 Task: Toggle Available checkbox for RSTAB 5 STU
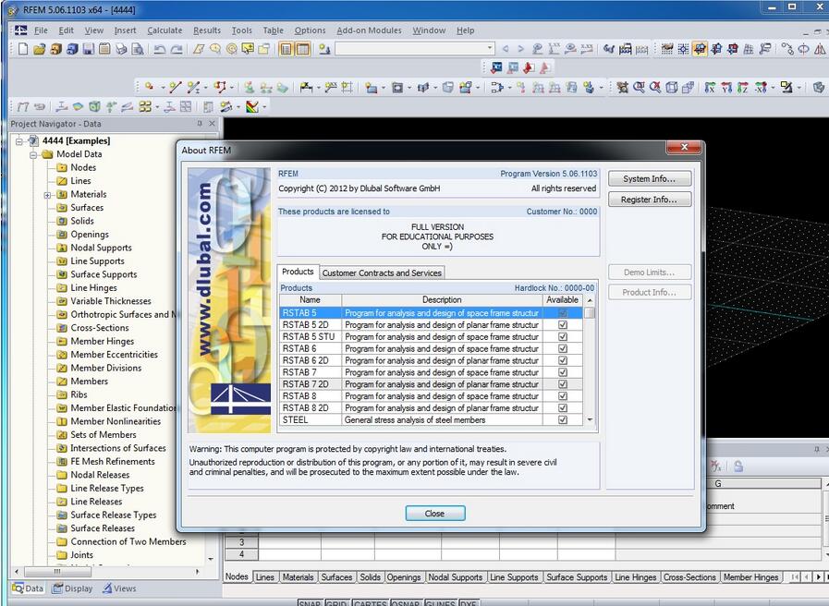click(563, 336)
